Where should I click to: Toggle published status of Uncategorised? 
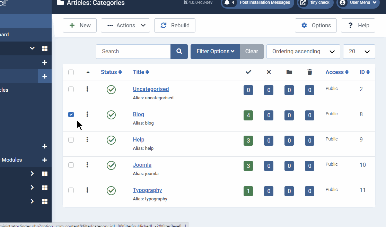point(111,90)
